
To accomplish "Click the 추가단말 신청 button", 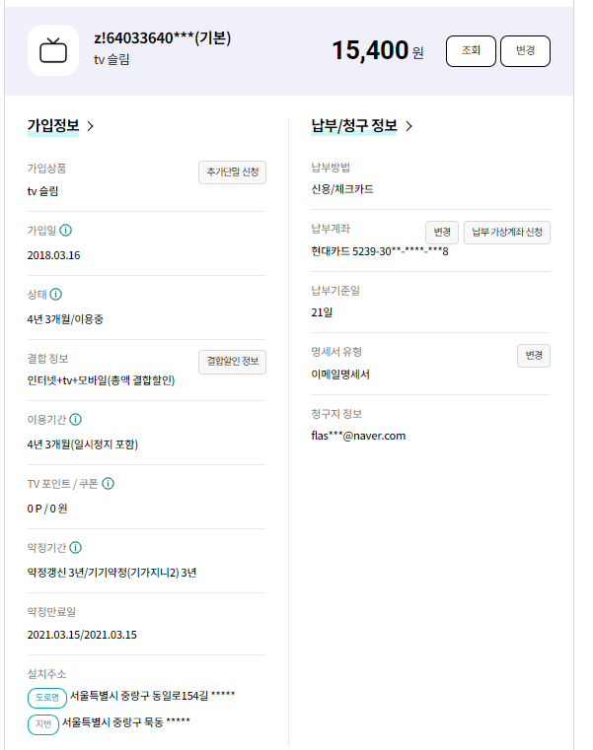I will 232,171.
